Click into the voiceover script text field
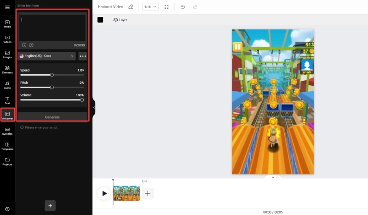 (x=52, y=28)
